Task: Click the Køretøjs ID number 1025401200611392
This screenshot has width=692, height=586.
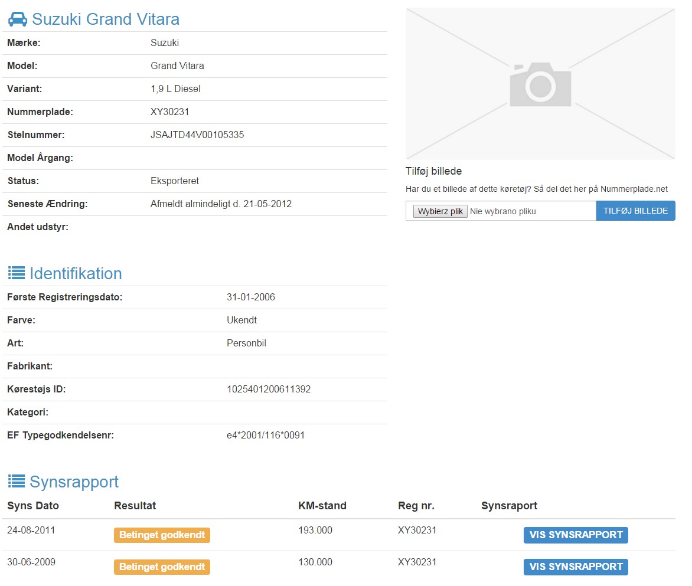Action: (x=269, y=389)
